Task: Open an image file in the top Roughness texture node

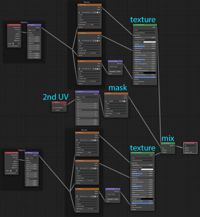Action: pyautogui.click(x=95, y=40)
